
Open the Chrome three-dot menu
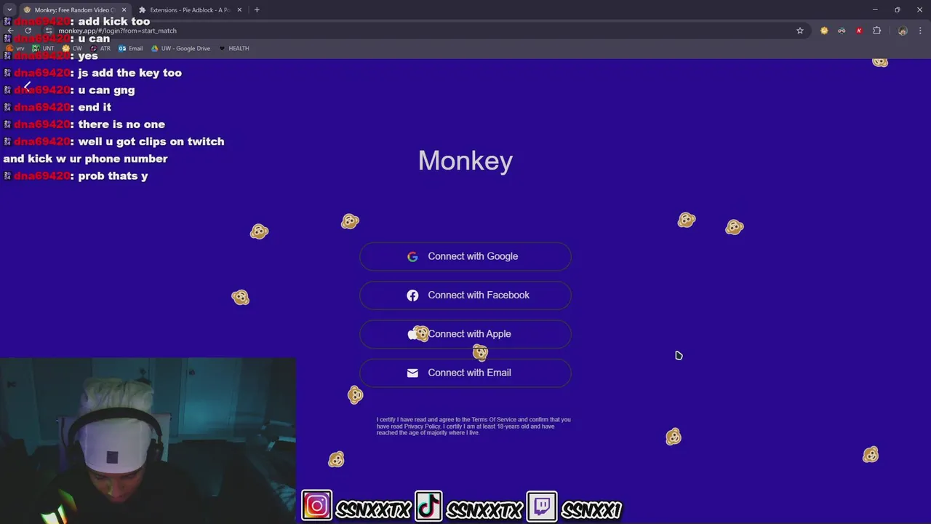pyautogui.click(x=920, y=31)
